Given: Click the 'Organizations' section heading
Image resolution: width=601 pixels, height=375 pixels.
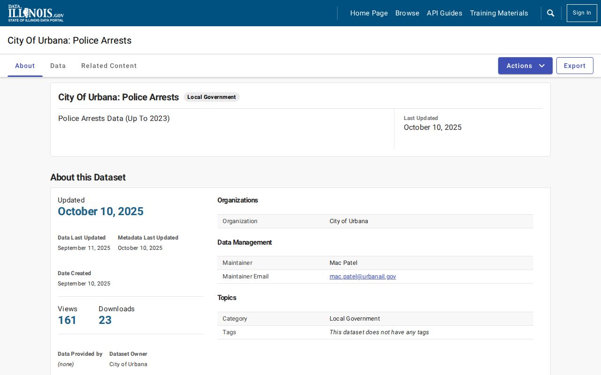Looking at the screenshot, I should pyautogui.click(x=238, y=200).
